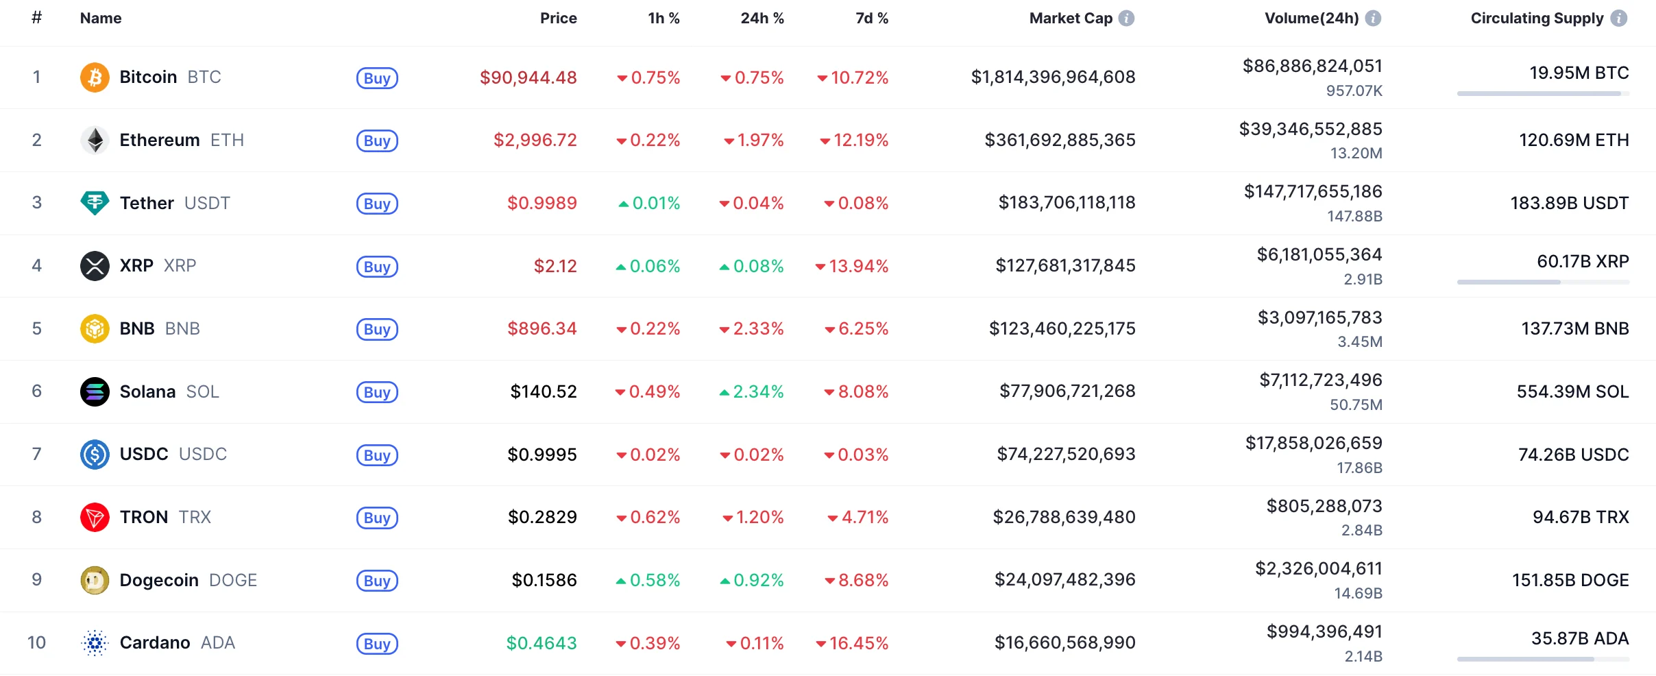Click the Ethereum diamond logo icon
Screen dimensions: 1656x676
pyautogui.click(x=95, y=140)
